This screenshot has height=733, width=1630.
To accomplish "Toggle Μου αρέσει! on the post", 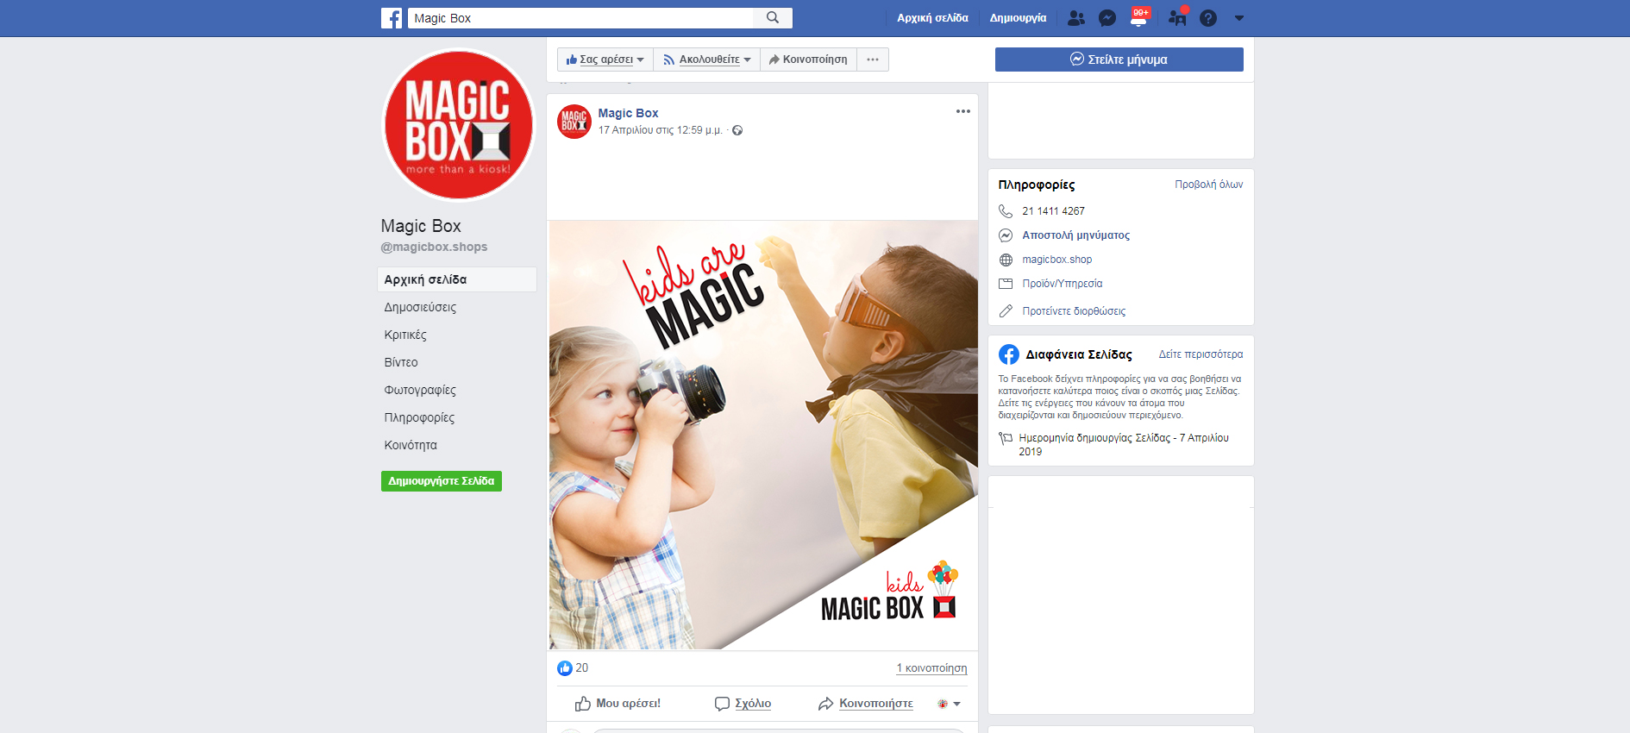I will (x=618, y=704).
